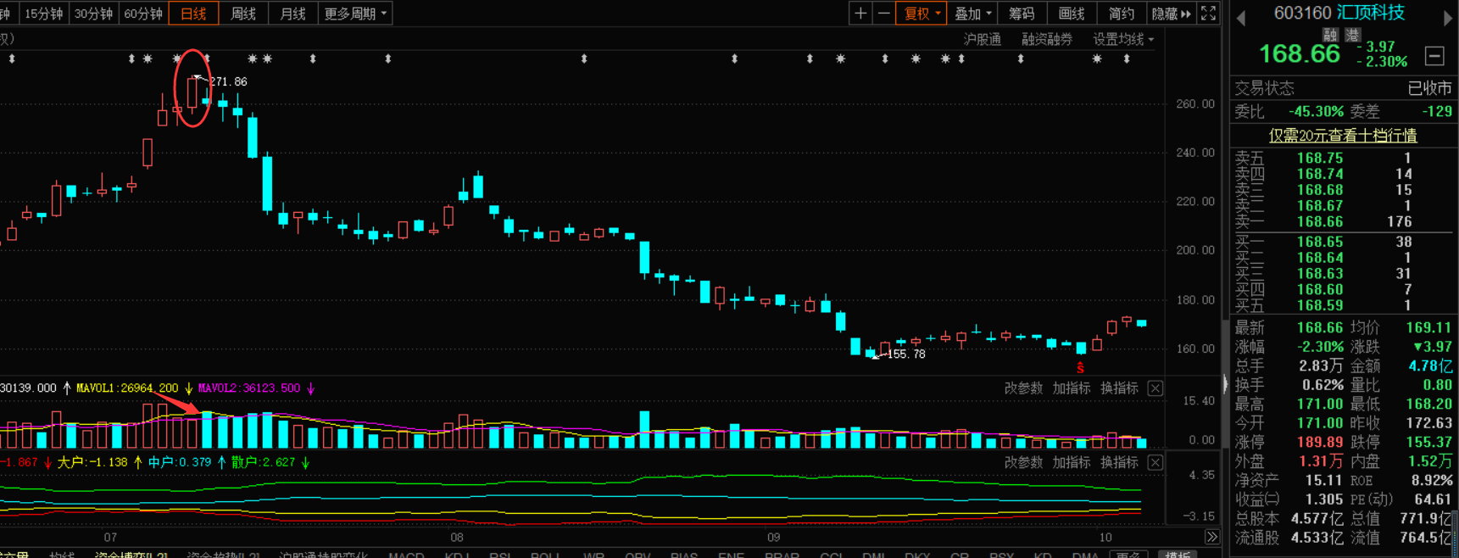
Task: Toggle the 筹码 chip distribution view
Action: [x=1022, y=14]
